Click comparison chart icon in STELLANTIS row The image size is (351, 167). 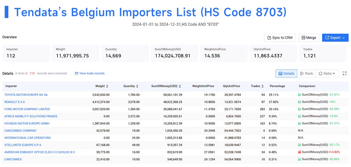pyautogui.click(x=299, y=145)
